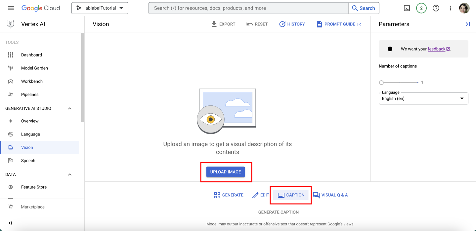Click the image-with-eye illustration

point(226,111)
